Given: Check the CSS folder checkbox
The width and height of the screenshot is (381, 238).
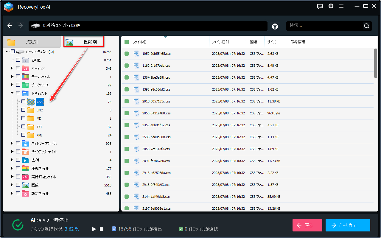Looking at the screenshot, I should pos(24,102).
